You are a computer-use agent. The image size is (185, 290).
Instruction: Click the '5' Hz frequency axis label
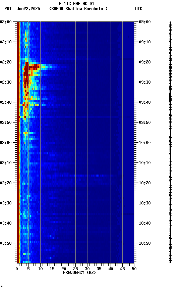coord(28,269)
